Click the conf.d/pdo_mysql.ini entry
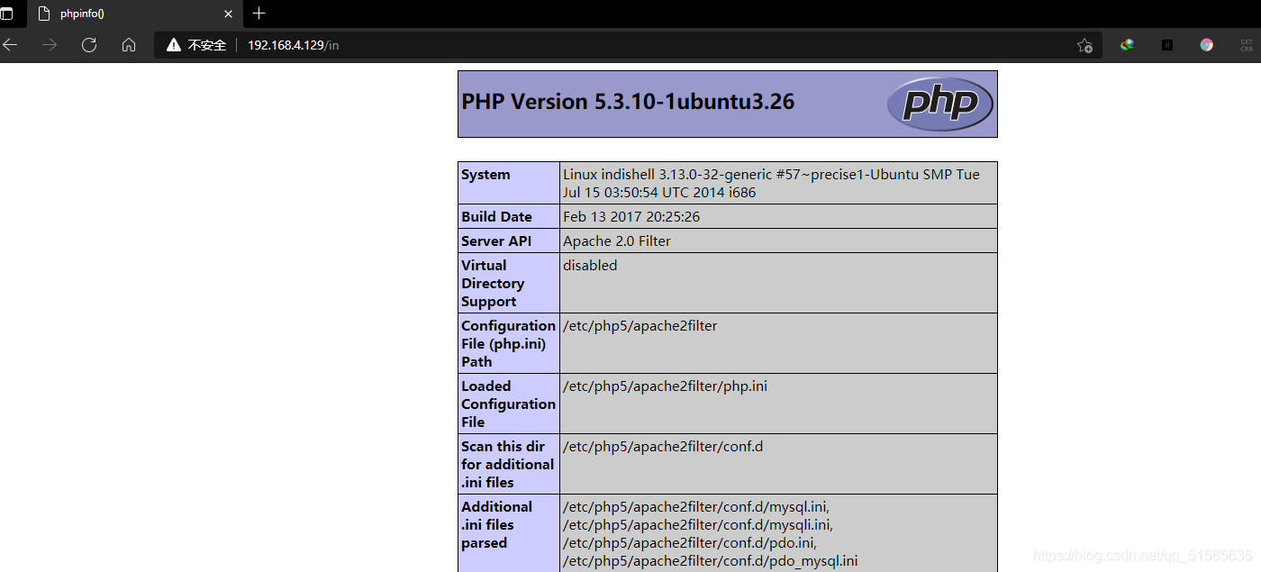The width and height of the screenshot is (1261, 572). (710, 561)
